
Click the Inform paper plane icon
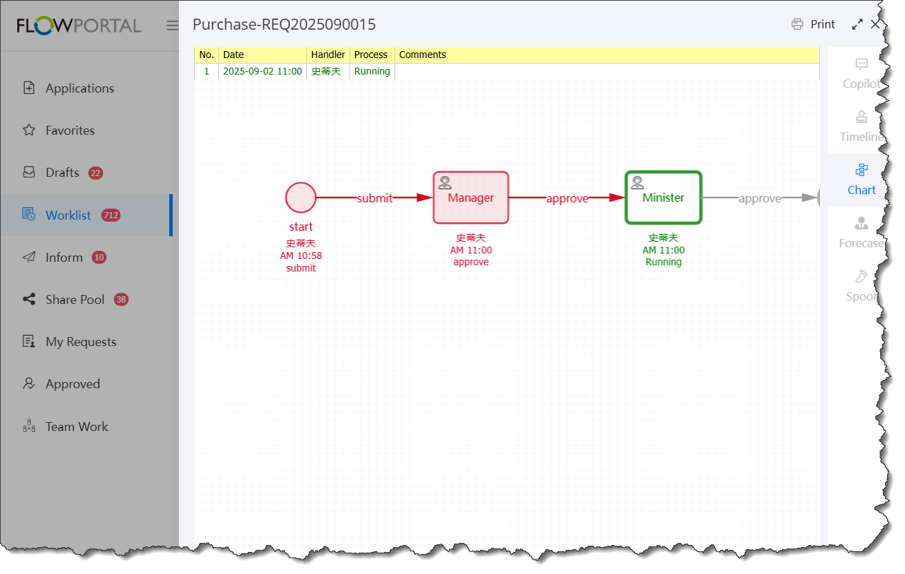29,258
